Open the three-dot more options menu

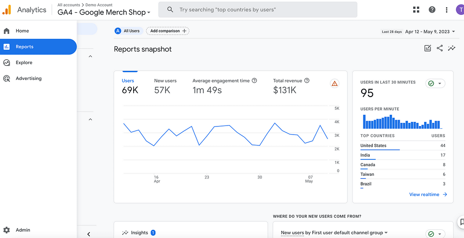[447, 9]
